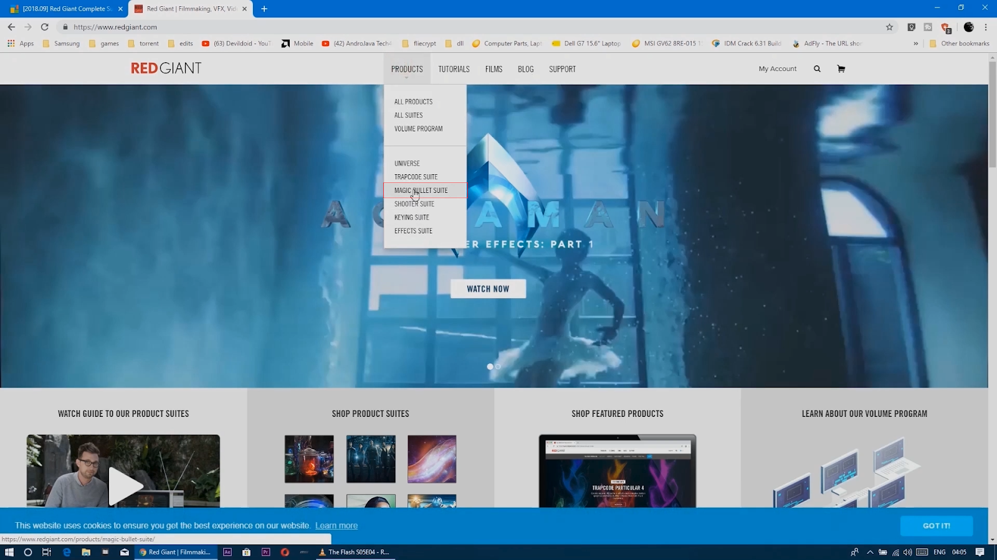Close the Red Giant Filmmaking tab
997x560 pixels.
(244, 9)
